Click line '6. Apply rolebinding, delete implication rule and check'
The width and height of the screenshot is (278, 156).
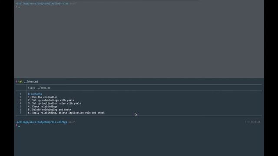66,113
